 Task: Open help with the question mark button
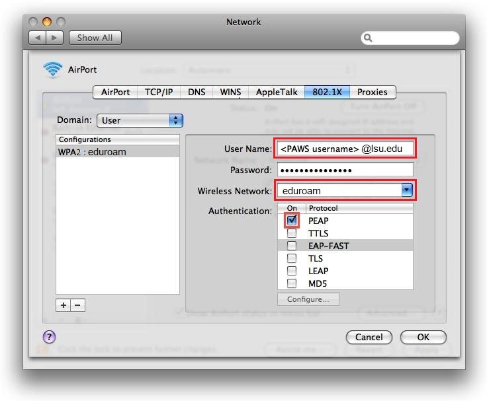(49, 337)
